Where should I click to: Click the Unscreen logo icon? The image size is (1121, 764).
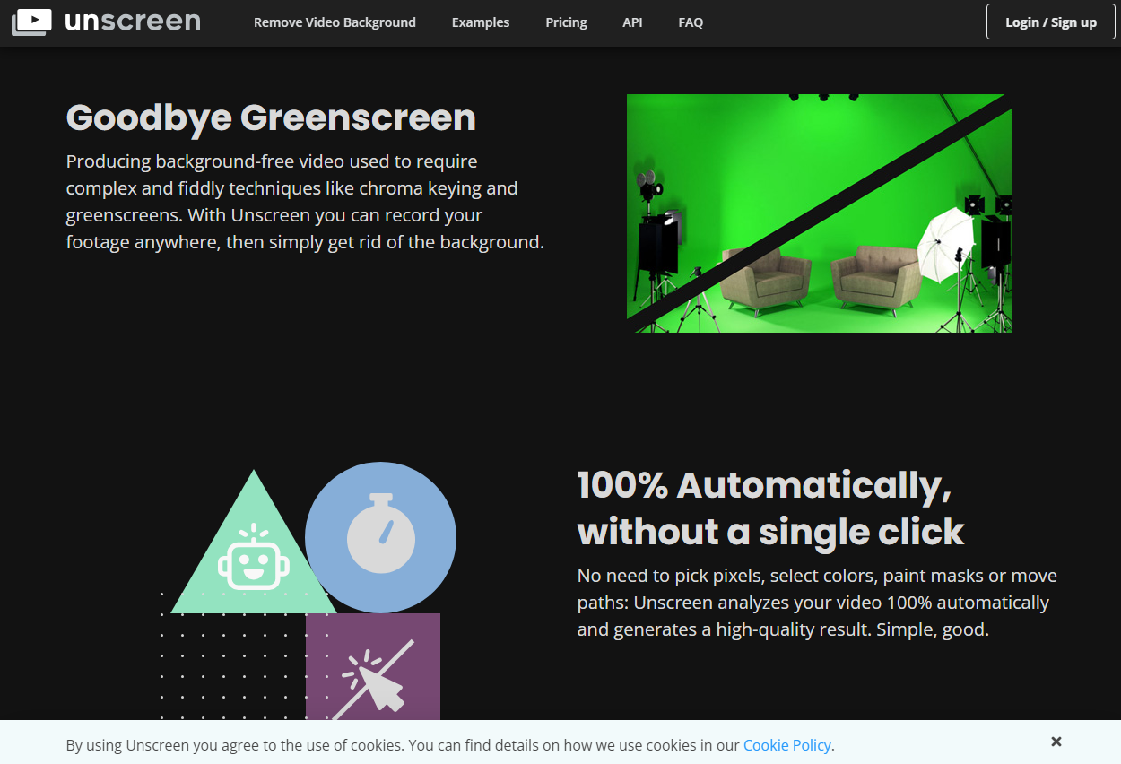(31, 22)
